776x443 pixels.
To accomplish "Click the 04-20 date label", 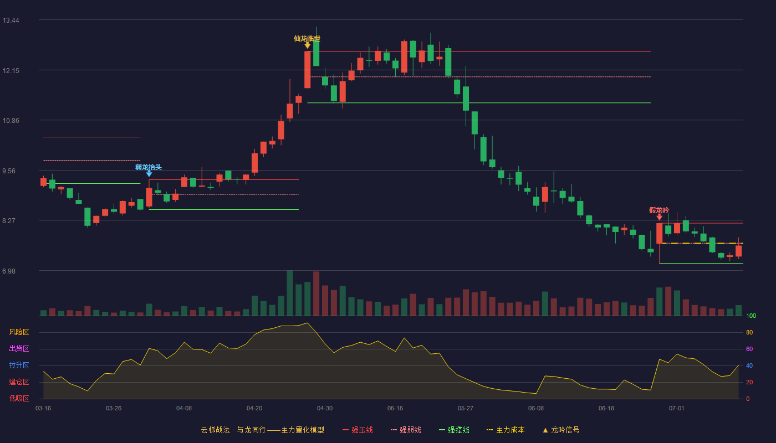I will point(254,408).
